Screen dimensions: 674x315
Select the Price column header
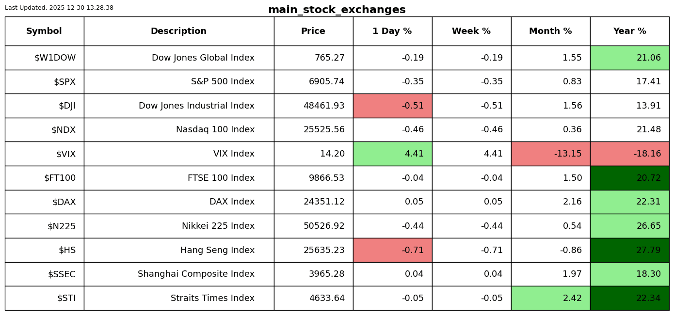pyautogui.click(x=313, y=31)
